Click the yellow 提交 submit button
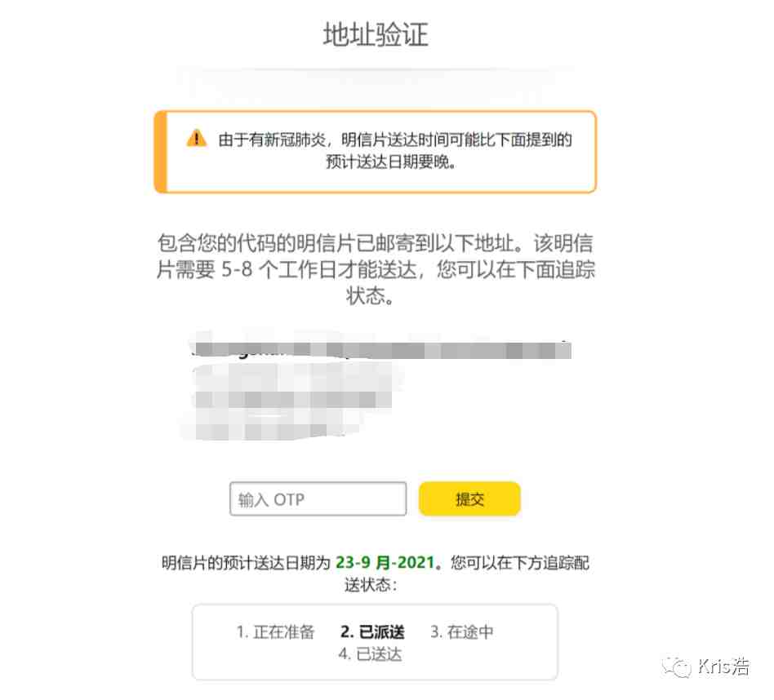 pos(469,498)
